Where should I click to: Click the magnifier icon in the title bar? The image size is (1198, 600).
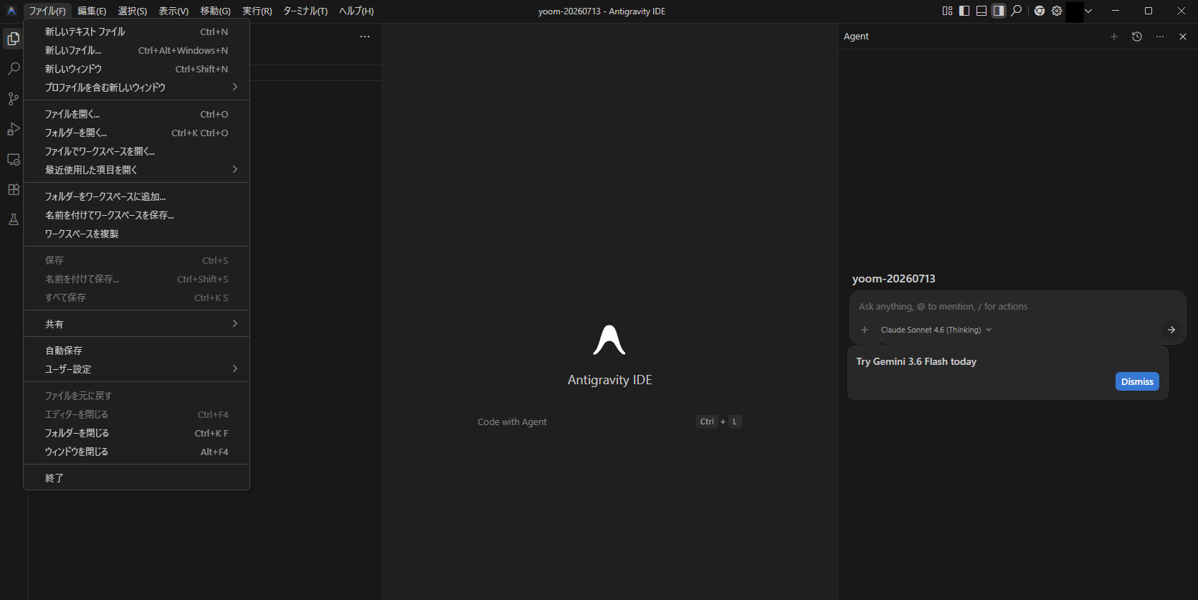pos(1016,11)
